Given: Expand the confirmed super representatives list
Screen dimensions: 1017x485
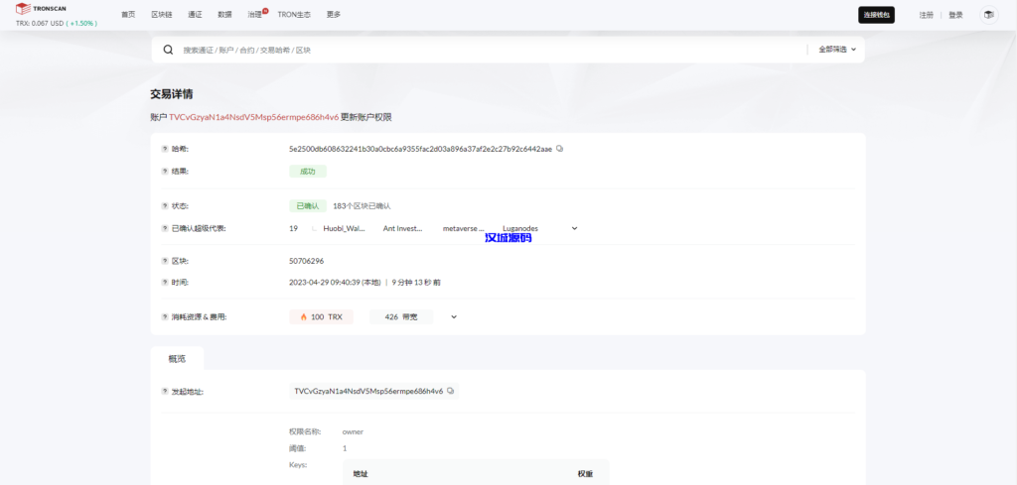Looking at the screenshot, I should pyautogui.click(x=574, y=228).
